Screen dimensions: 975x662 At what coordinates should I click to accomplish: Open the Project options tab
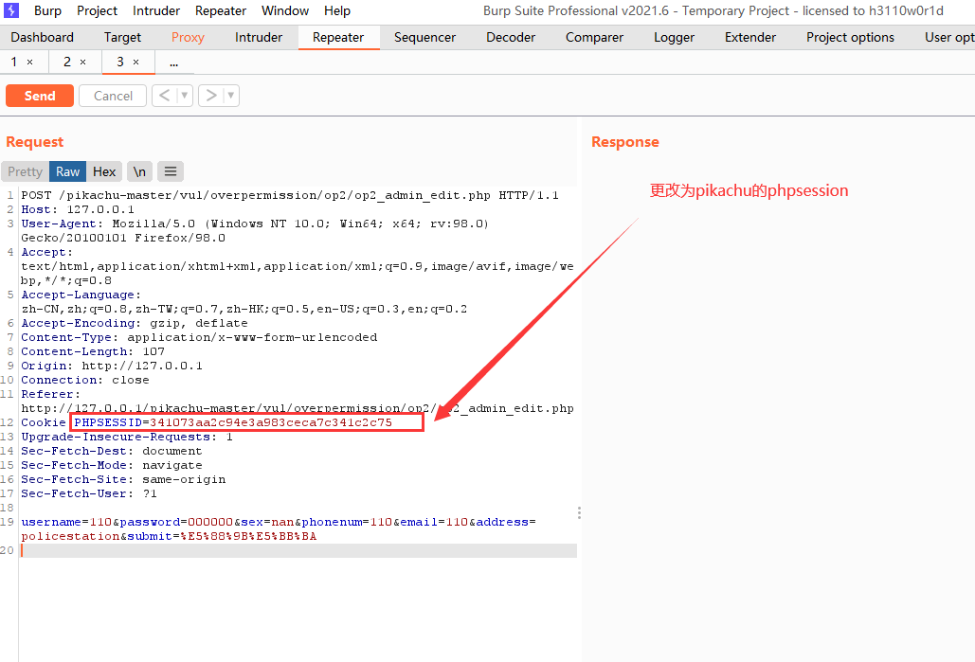coord(850,37)
